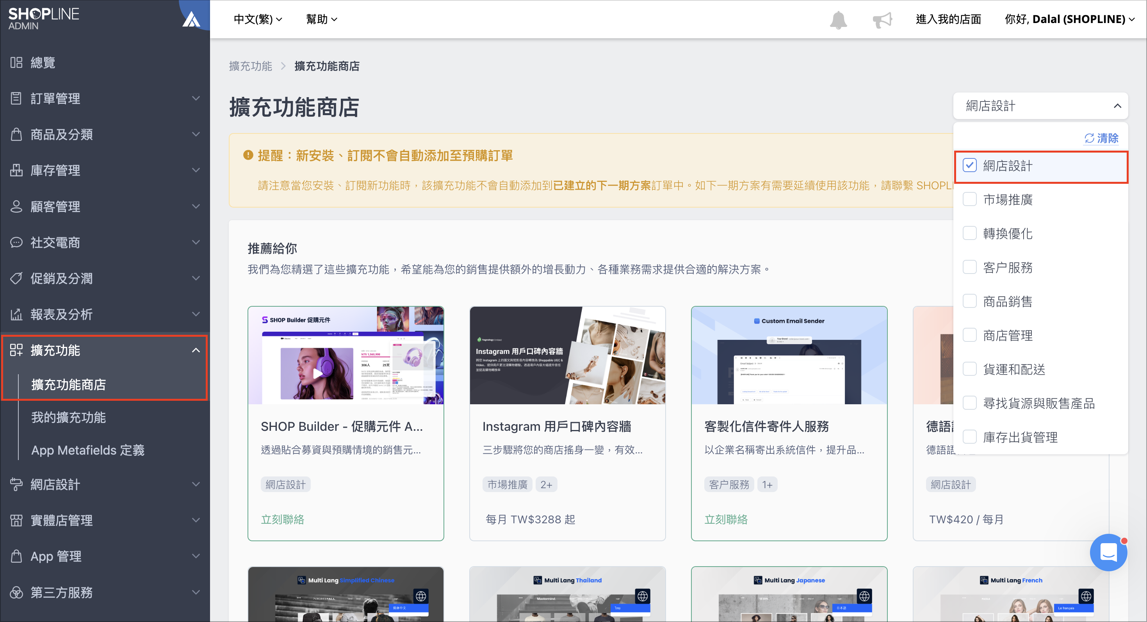The image size is (1147, 622).
Task: Check the 尋找貨源與販售產品 filter checkbox
Action: click(969, 403)
